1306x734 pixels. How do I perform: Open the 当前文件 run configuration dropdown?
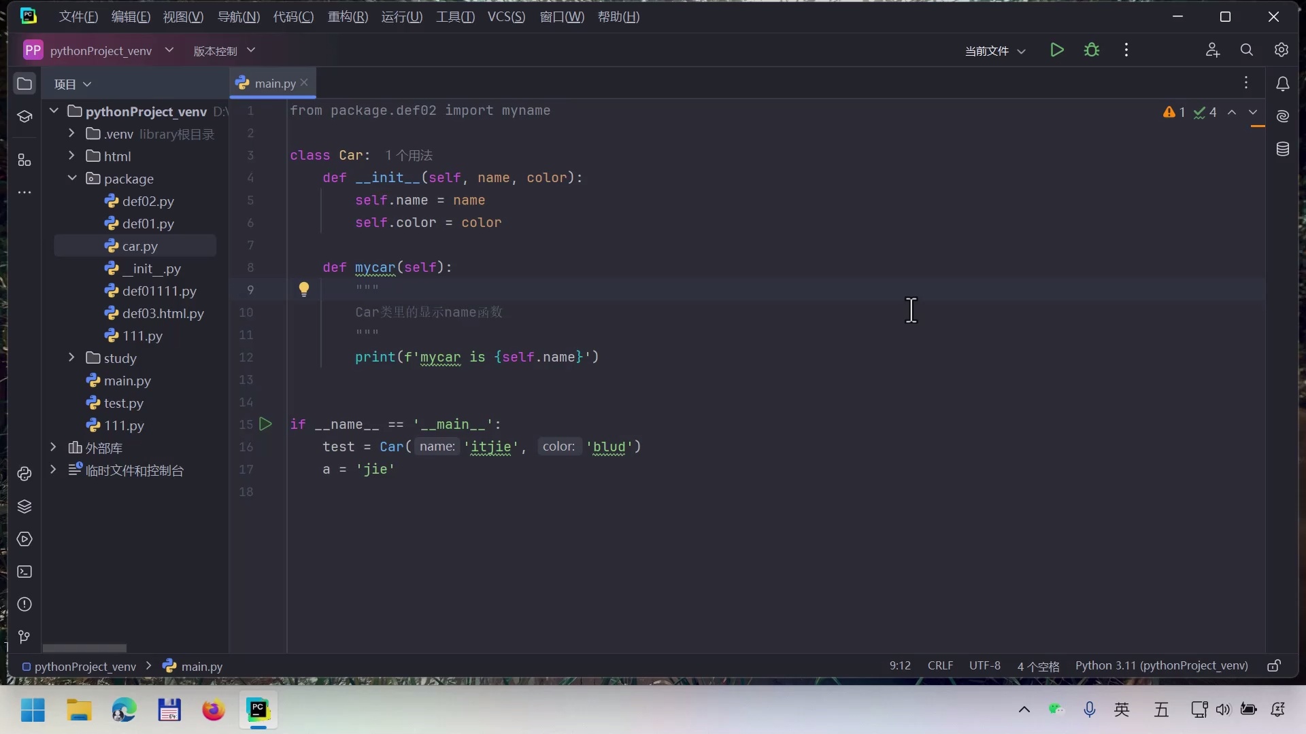[994, 50]
